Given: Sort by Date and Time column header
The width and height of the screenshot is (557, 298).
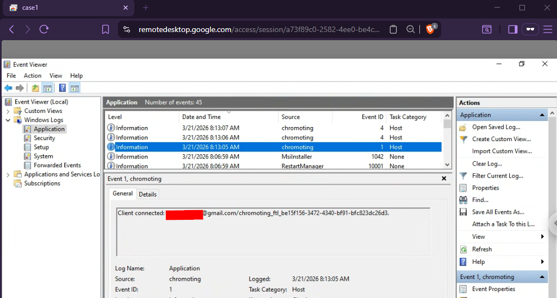Looking at the screenshot, I should (x=228, y=117).
